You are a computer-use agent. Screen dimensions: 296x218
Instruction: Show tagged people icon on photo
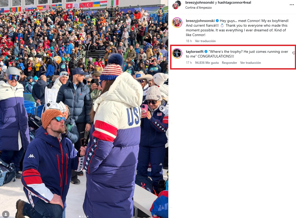pos(6,214)
